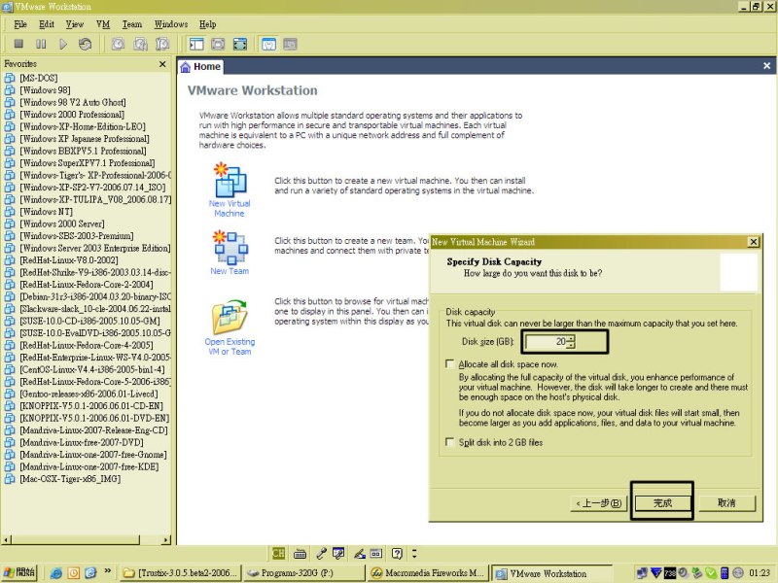
Task: Open the Edit menu
Action: [46, 24]
